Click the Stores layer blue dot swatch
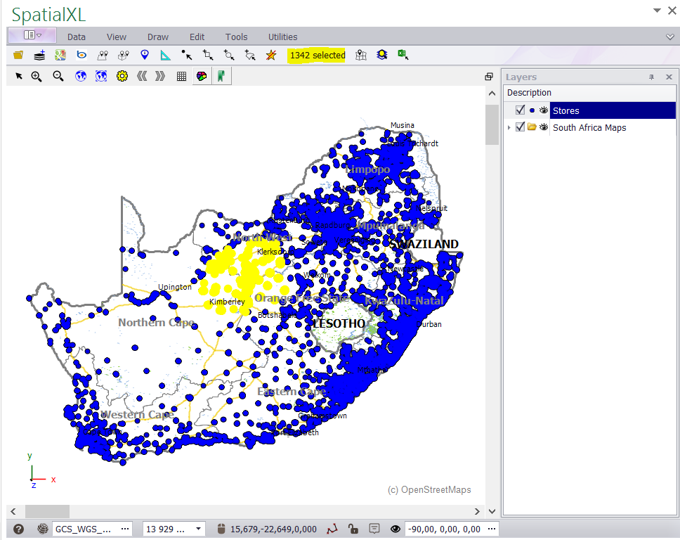Viewport: 680px width, 540px height. pos(532,110)
